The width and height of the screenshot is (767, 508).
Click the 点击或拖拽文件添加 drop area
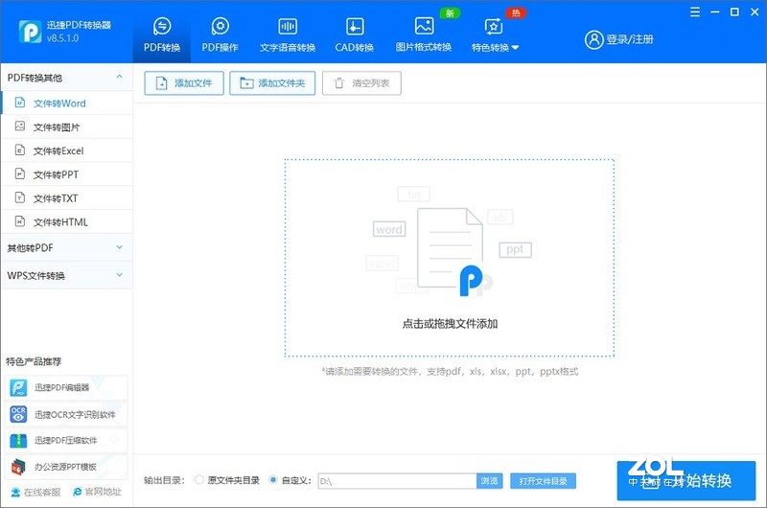[450, 258]
